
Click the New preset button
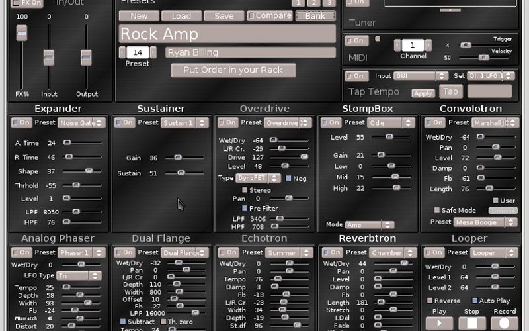(139, 16)
